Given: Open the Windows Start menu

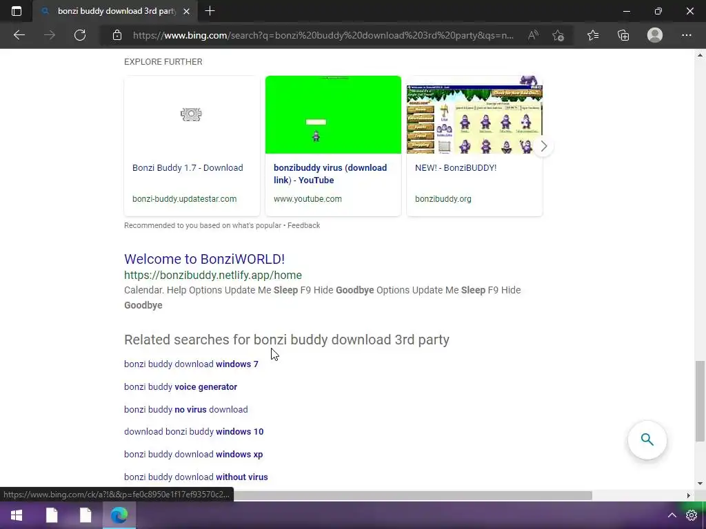Looking at the screenshot, I should coord(17,515).
